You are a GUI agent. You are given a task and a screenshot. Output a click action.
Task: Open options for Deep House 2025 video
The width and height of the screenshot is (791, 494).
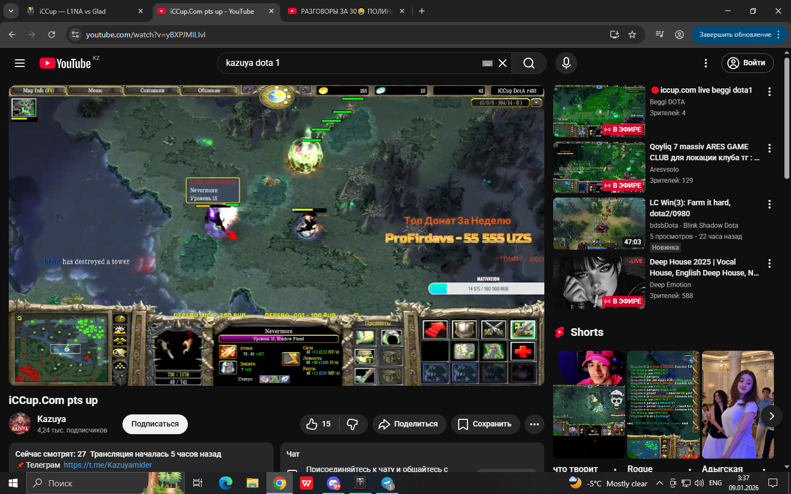coord(769,263)
